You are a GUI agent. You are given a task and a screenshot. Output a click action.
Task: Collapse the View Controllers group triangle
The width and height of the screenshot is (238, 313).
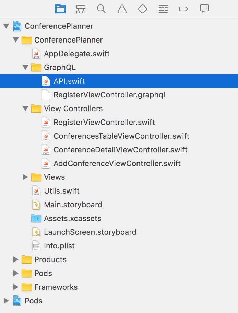(25, 108)
